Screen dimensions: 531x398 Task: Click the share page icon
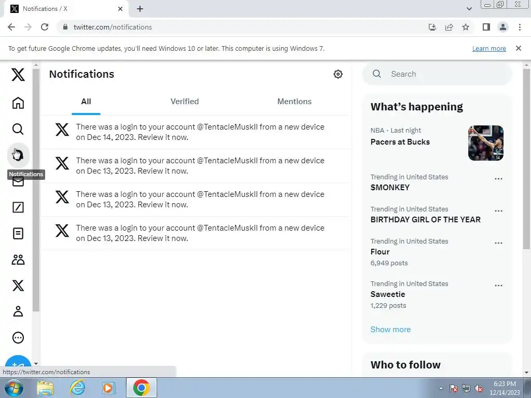coord(449,27)
